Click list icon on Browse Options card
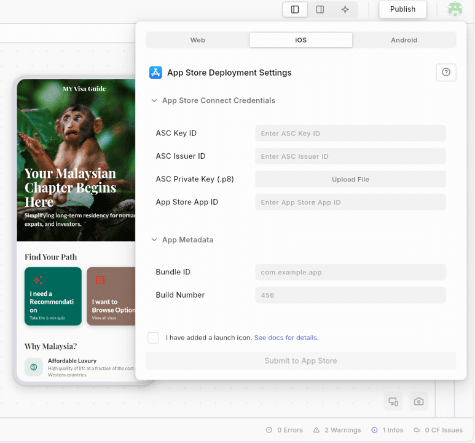Image resolution: width=475 pixels, height=443 pixels. [100, 280]
